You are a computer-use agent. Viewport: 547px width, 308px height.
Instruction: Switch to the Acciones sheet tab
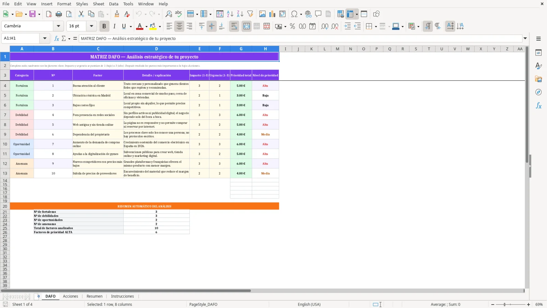(70, 296)
